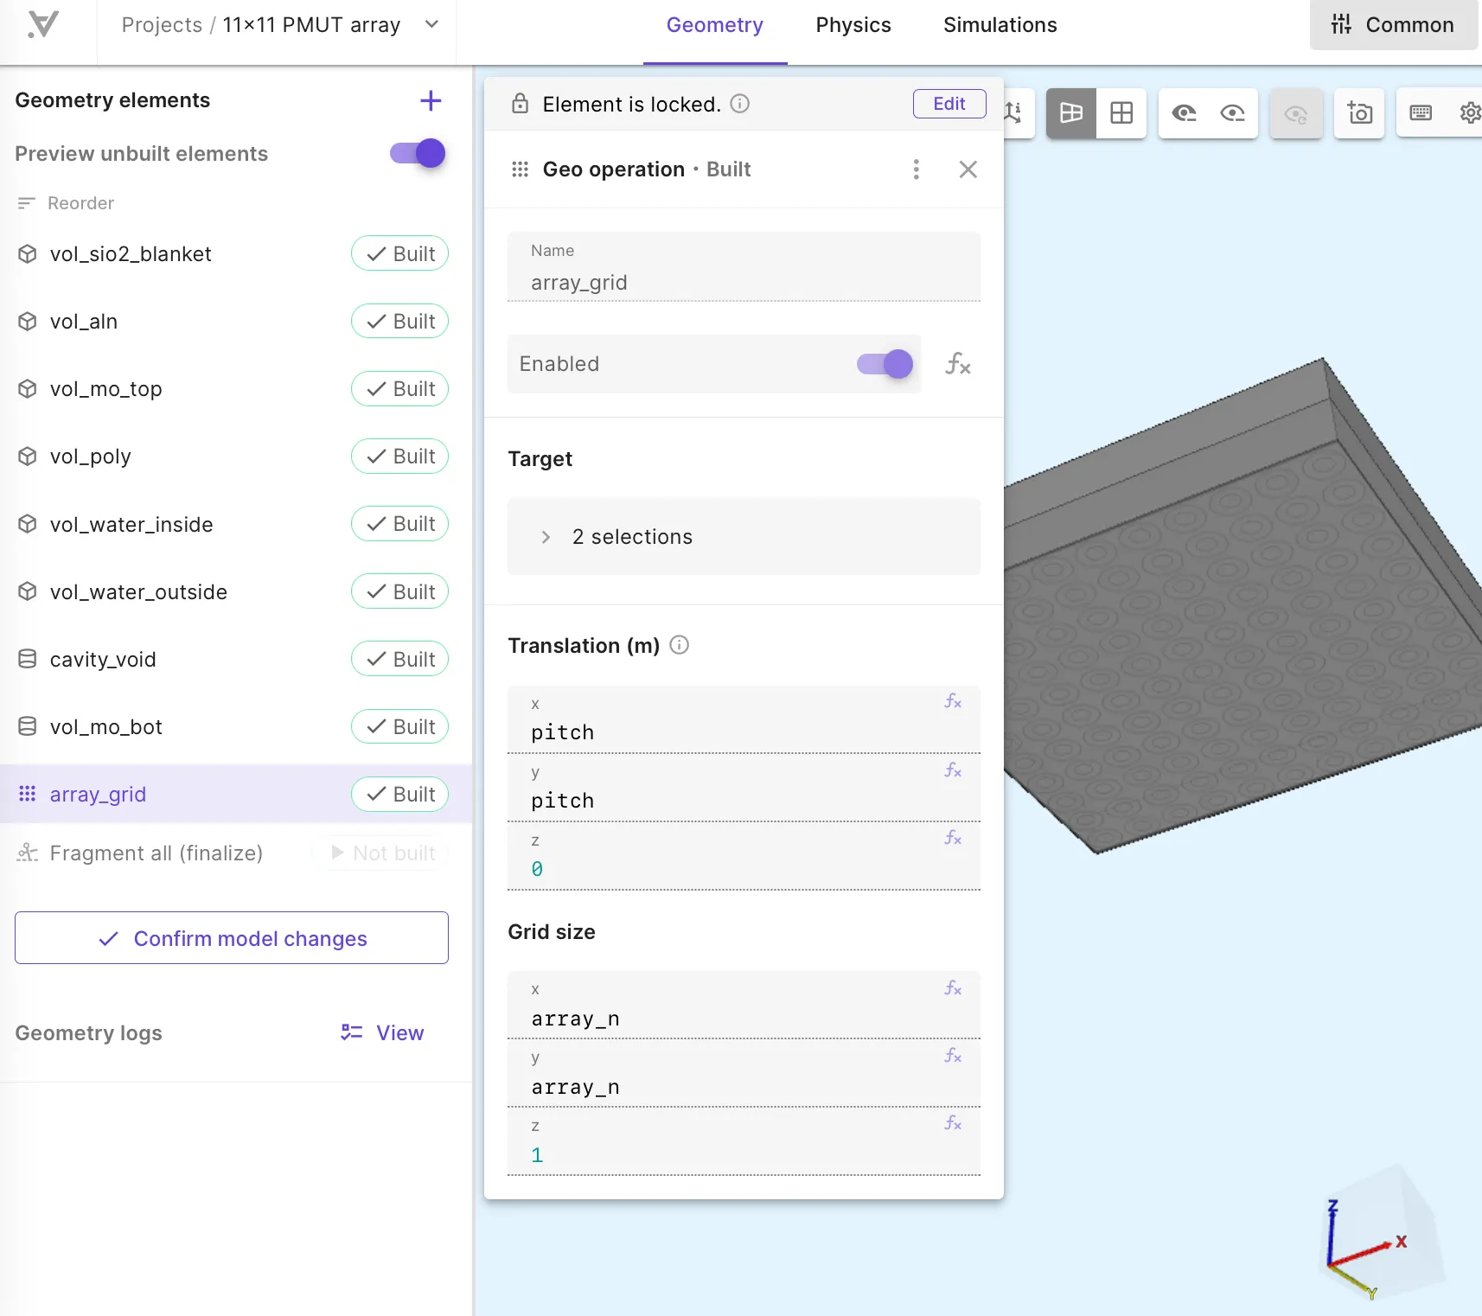
Task: Open the keyboard shortcuts icon
Action: (1421, 113)
